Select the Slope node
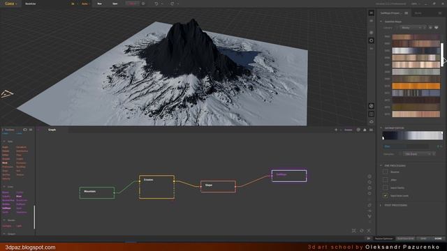 (218, 186)
